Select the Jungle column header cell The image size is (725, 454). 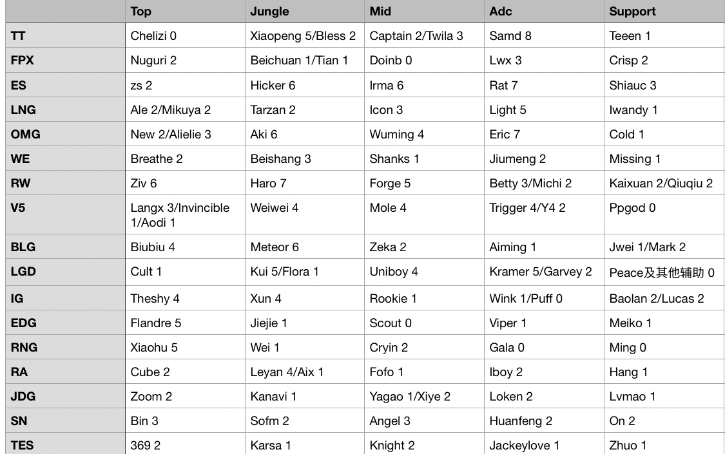coord(304,12)
